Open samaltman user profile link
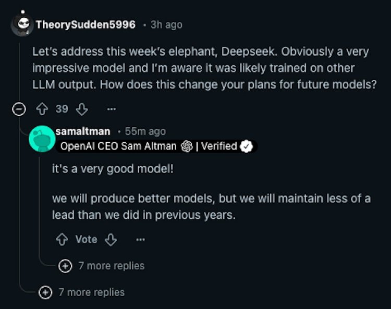Viewport: 391px width, 309px height. tap(83, 131)
